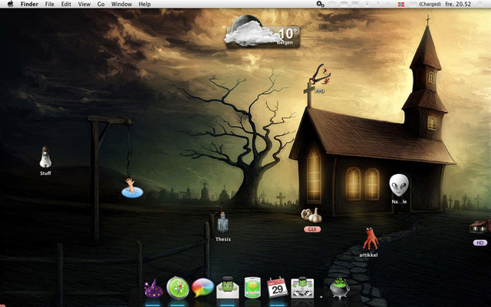Open the Norwegian flag input menu
This screenshot has height=307, width=491.
pos(401,4)
